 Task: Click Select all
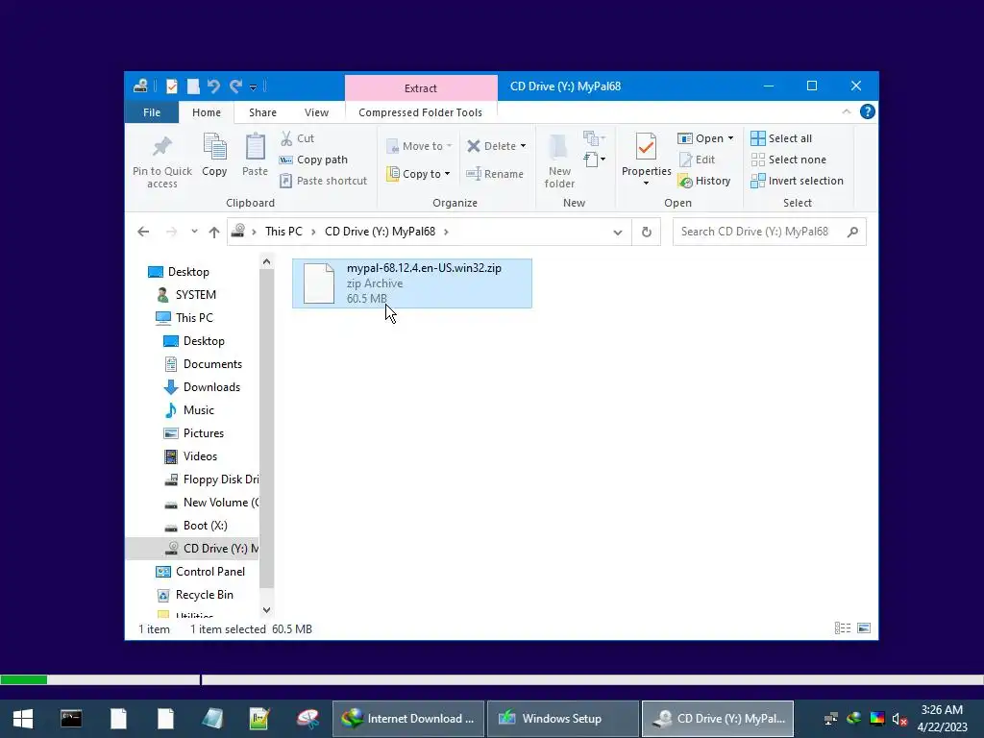781,138
